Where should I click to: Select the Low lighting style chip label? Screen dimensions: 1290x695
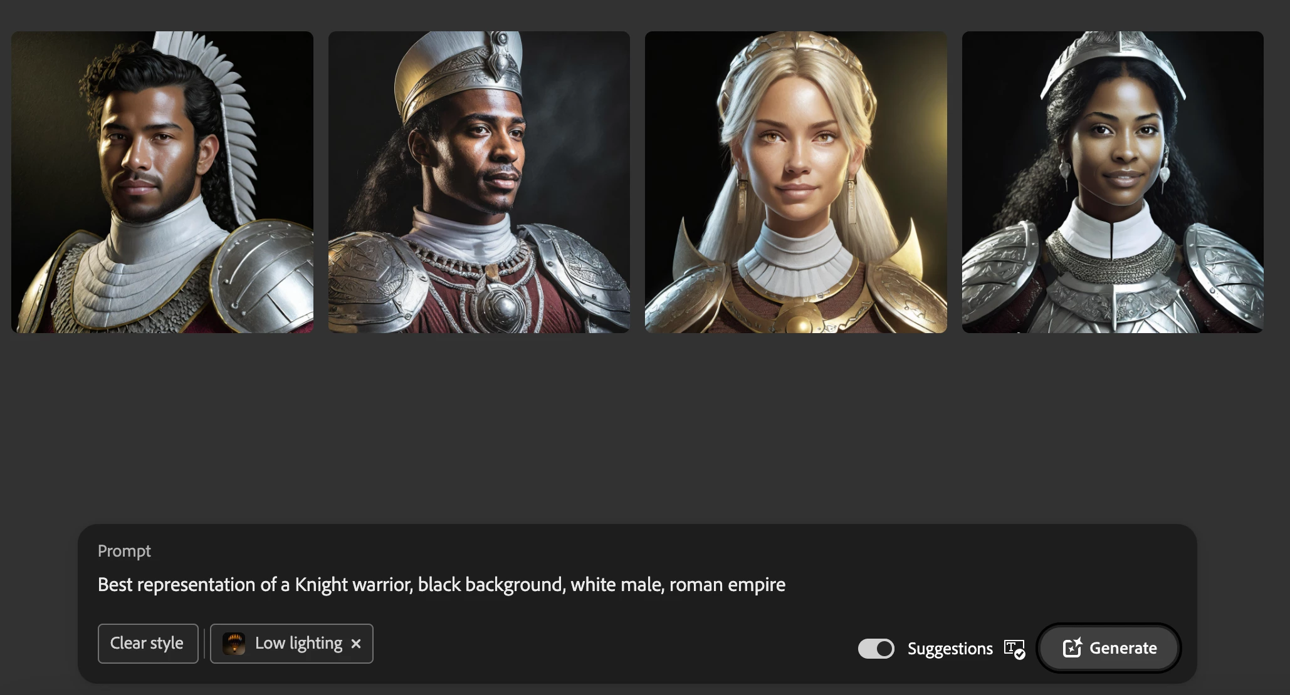298,644
